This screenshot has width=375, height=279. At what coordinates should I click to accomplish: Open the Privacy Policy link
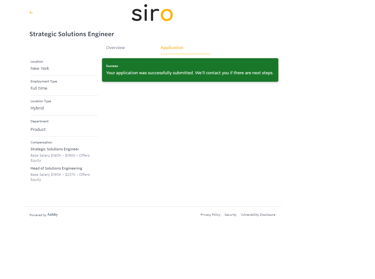210,215
